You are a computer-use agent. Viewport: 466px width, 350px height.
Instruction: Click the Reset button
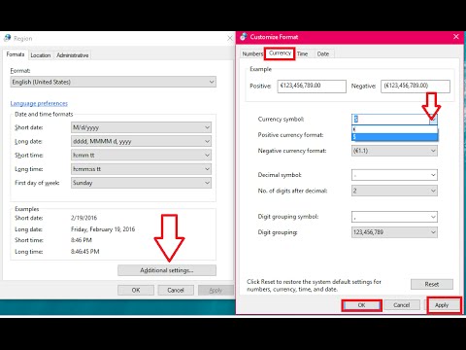coord(432,284)
